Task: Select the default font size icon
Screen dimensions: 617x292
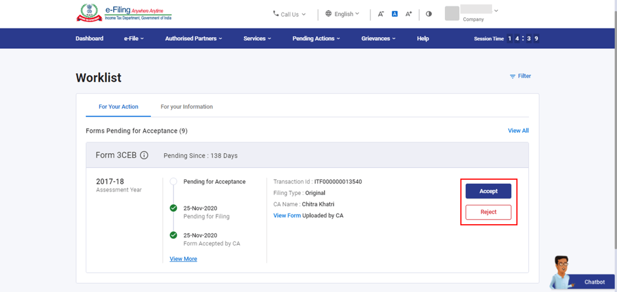Action: [x=394, y=14]
